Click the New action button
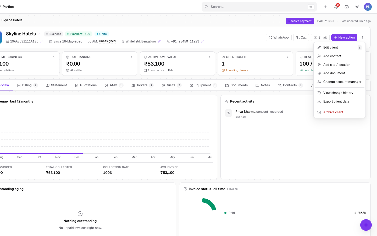 [344, 37]
